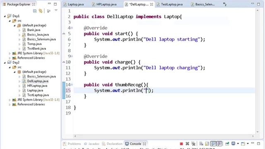The height and width of the screenshot is (149, 265).
Task: Select TestBank.java in Package Explorer
Action: (x=36, y=49)
